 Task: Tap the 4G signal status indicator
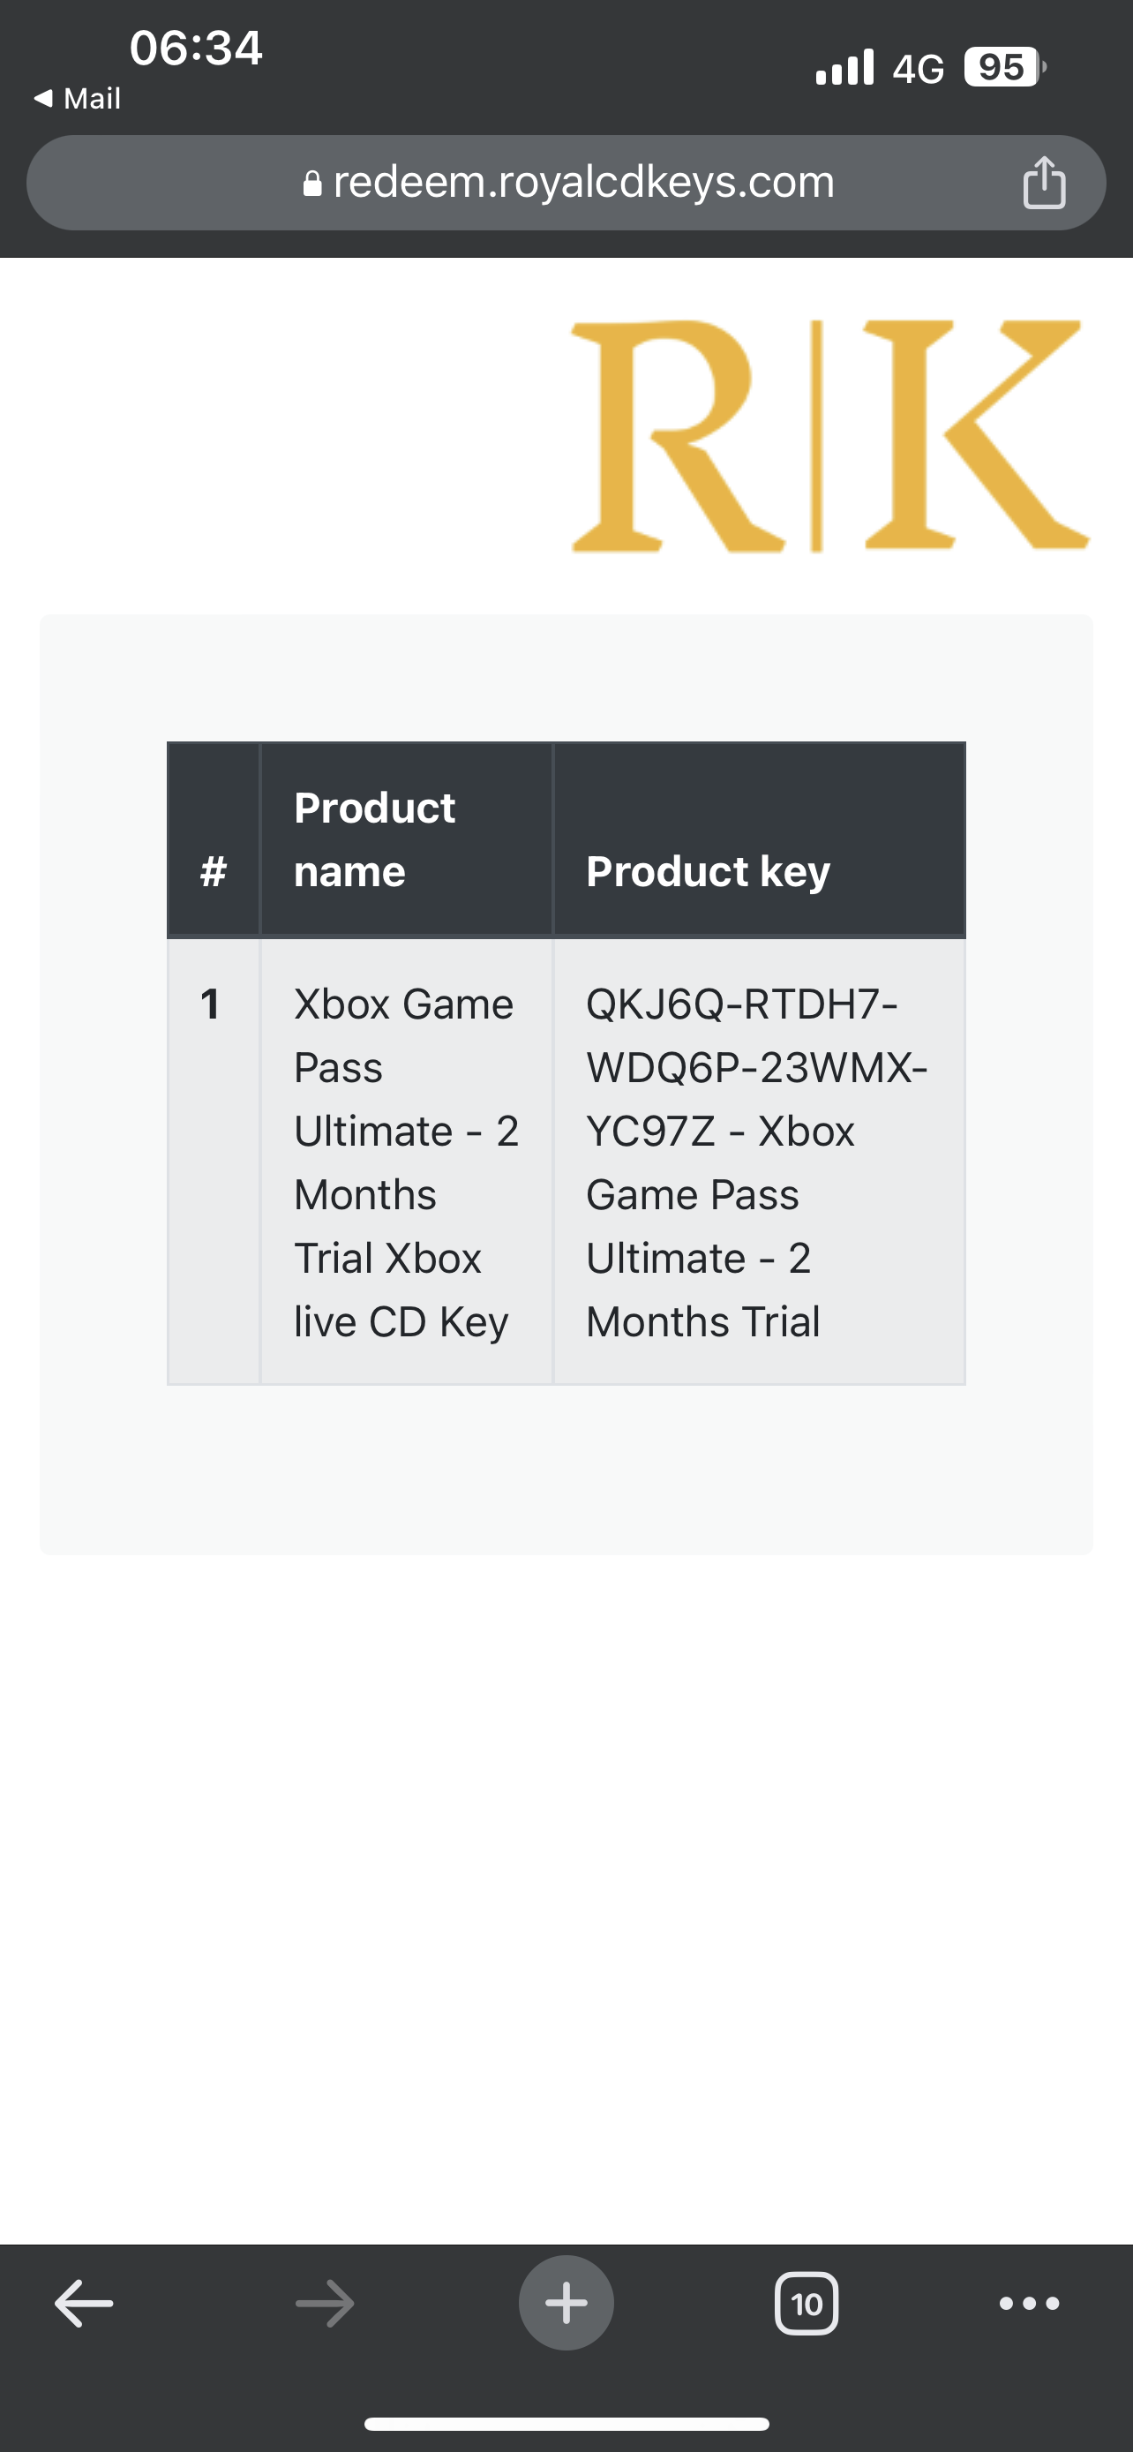tap(918, 69)
